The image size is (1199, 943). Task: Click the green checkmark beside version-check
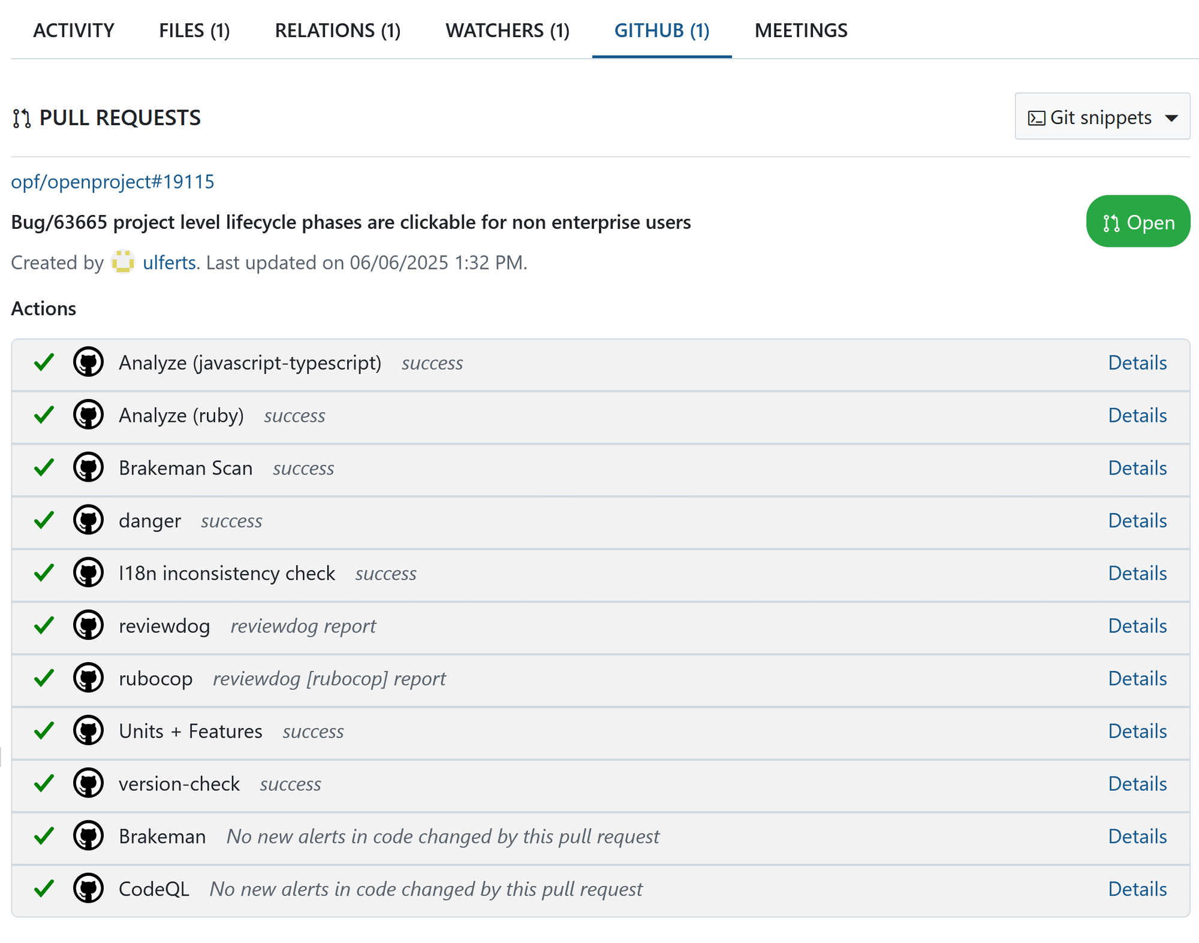(x=44, y=784)
